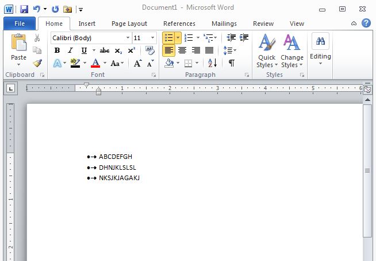
Task: Click scroll up arrow
Action: tap(367, 99)
